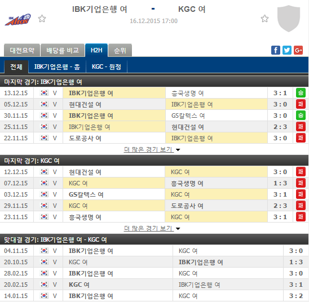Click the Korean flag on 04.11.15 row
Image resolution: width=309 pixels, height=302 pixels.
tap(44, 251)
